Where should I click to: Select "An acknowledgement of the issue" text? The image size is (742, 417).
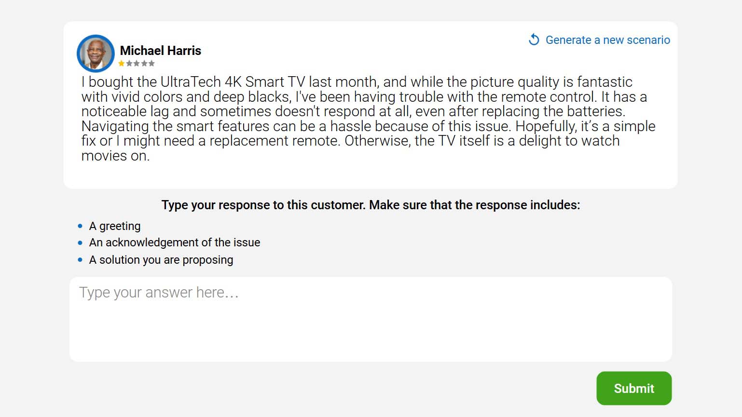[x=175, y=242]
